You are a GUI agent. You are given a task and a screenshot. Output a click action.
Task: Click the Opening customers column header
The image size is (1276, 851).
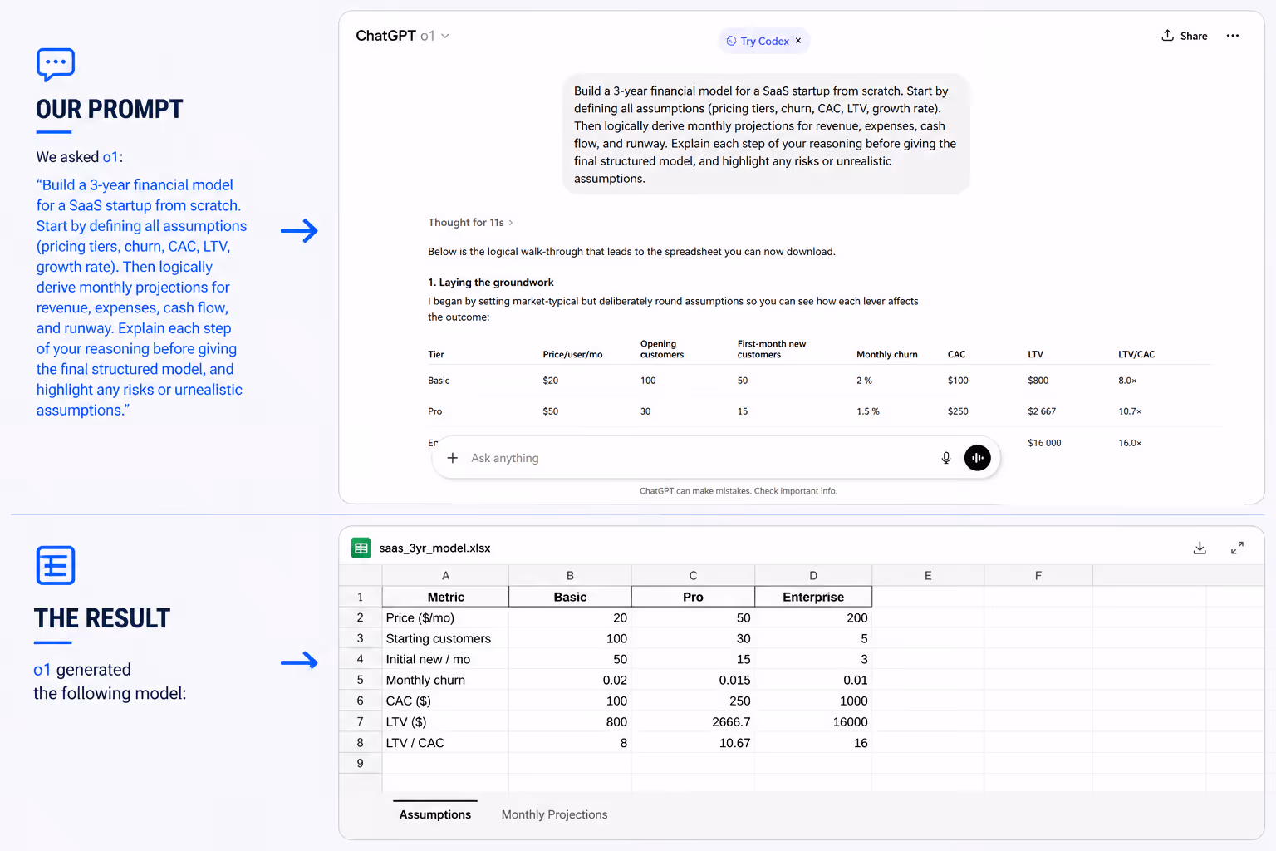coord(662,349)
